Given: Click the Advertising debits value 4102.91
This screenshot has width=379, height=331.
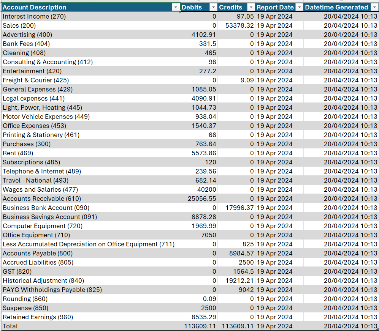Looking at the screenshot, I should pos(204,35).
